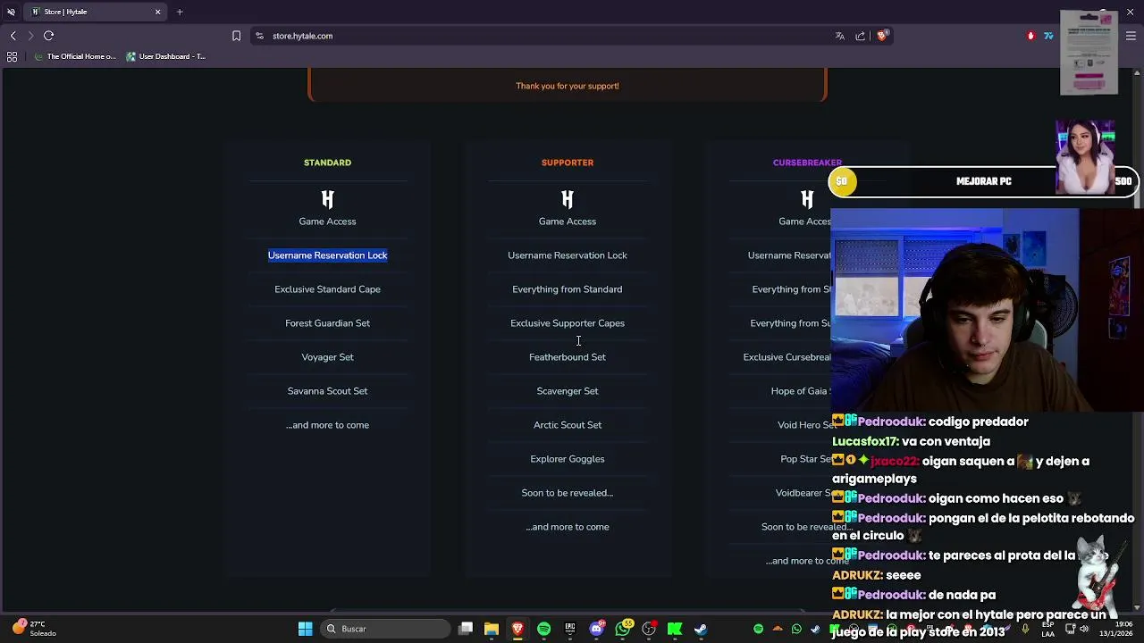The image size is (1144, 643).
Task: Click Username Reservation Lock under Supporter
Action: (x=568, y=255)
